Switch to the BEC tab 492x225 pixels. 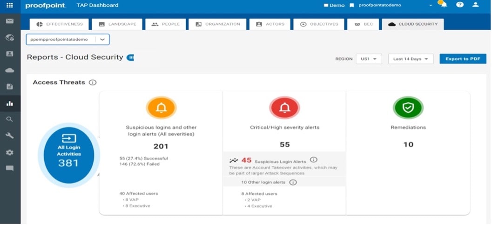coord(363,24)
